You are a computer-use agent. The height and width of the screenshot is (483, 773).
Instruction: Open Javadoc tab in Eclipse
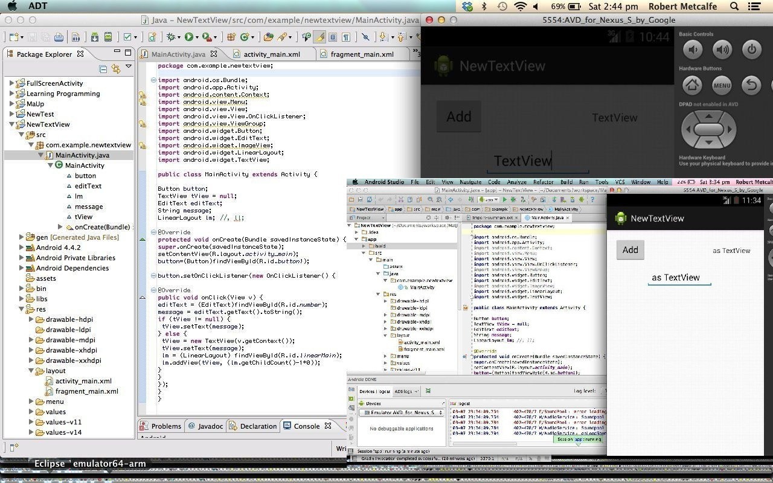pyautogui.click(x=205, y=426)
